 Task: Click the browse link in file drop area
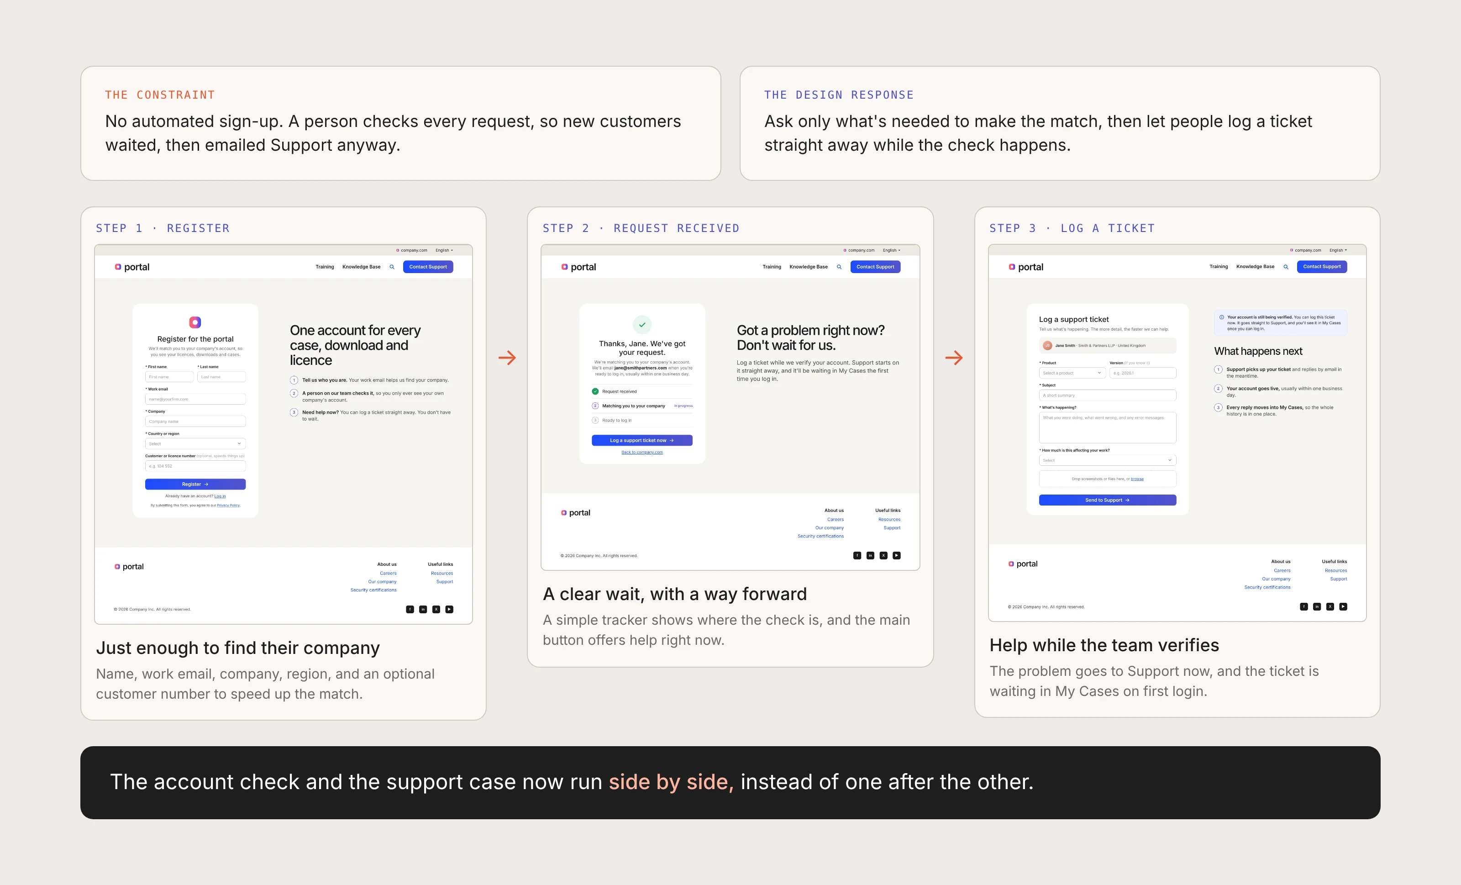(1137, 479)
